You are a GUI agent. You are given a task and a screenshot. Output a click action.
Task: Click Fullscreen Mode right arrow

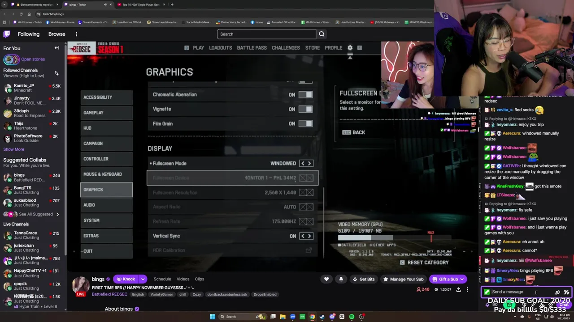[309, 163]
